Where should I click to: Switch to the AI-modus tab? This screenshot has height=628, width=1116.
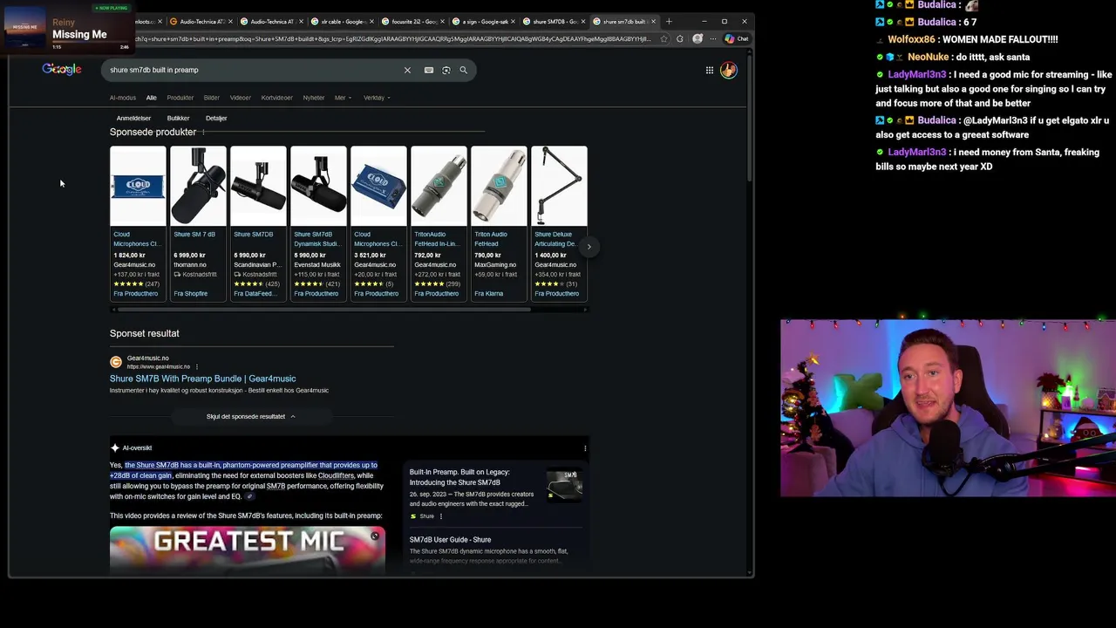click(x=123, y=98)
